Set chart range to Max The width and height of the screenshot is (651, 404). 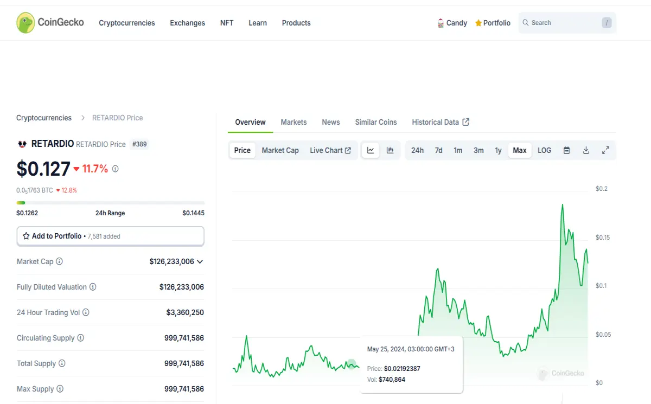pos(520,150)
